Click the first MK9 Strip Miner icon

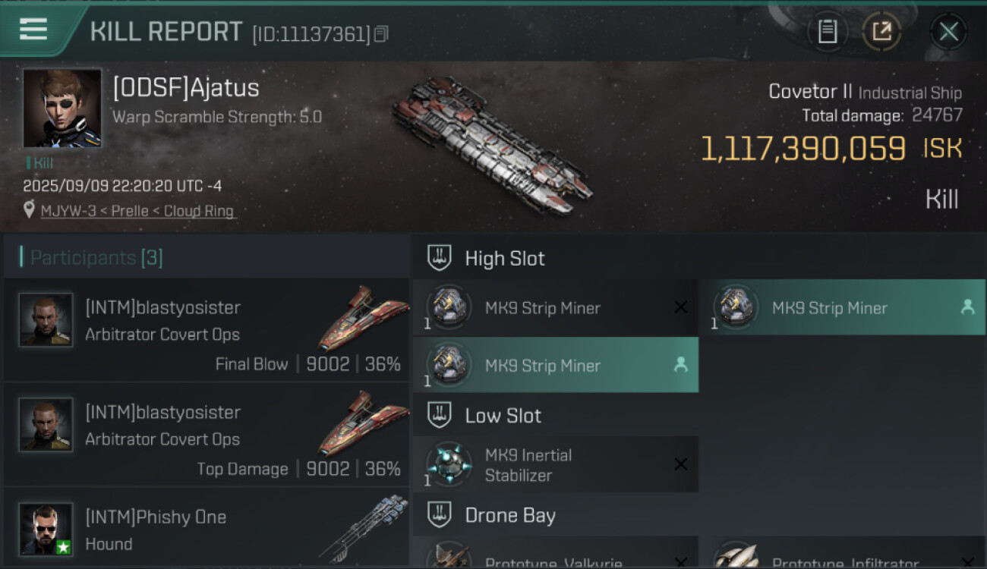pyautogui.click(x=449, y=307)
